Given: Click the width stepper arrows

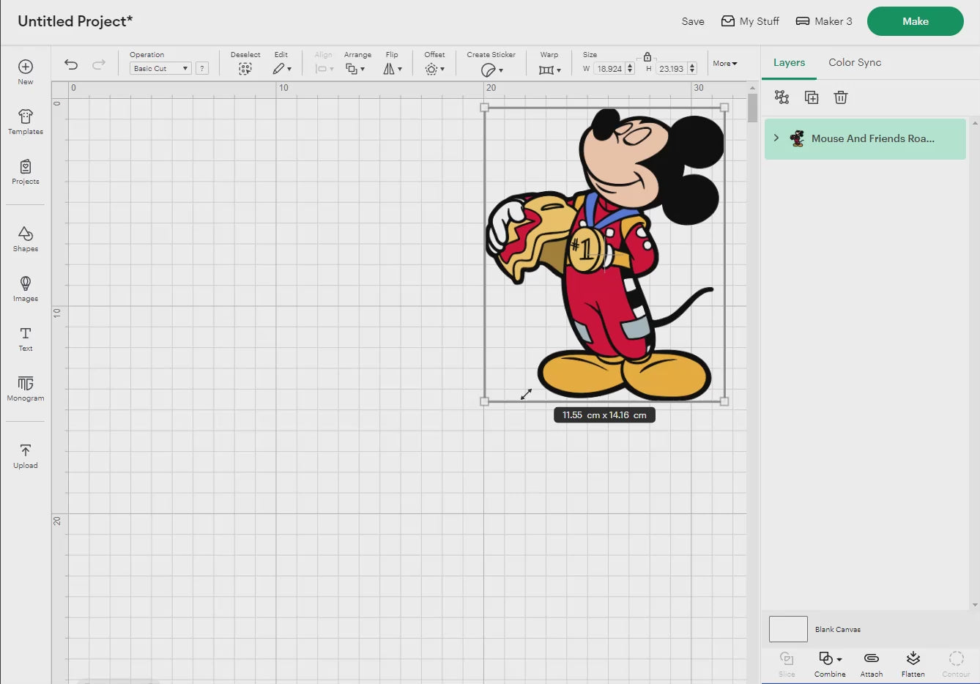Looking at the screenshot, I should point(630,69).
